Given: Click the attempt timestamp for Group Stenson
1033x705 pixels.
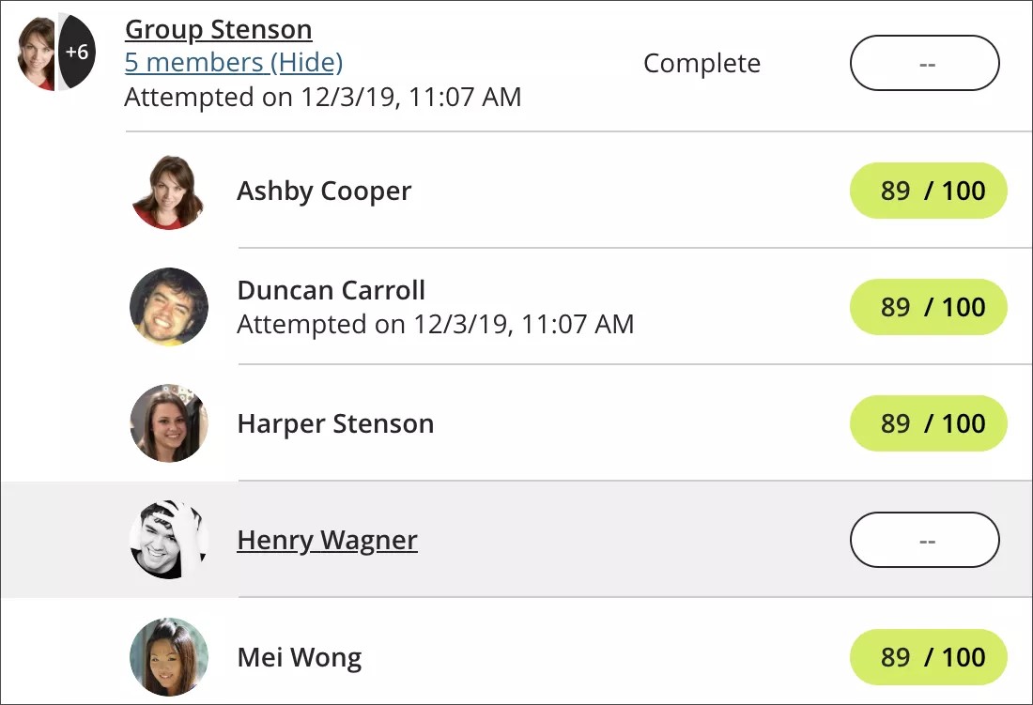Looking at the screenshot, I should tap(322, 97).
